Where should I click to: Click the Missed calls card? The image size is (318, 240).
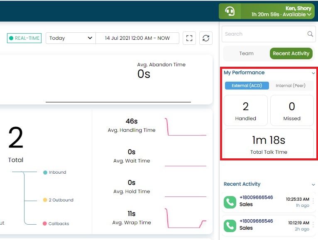(x=292, y=111)
